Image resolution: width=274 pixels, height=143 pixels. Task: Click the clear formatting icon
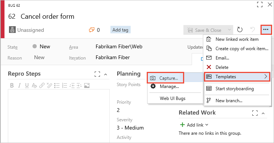(x=34, y=85)
